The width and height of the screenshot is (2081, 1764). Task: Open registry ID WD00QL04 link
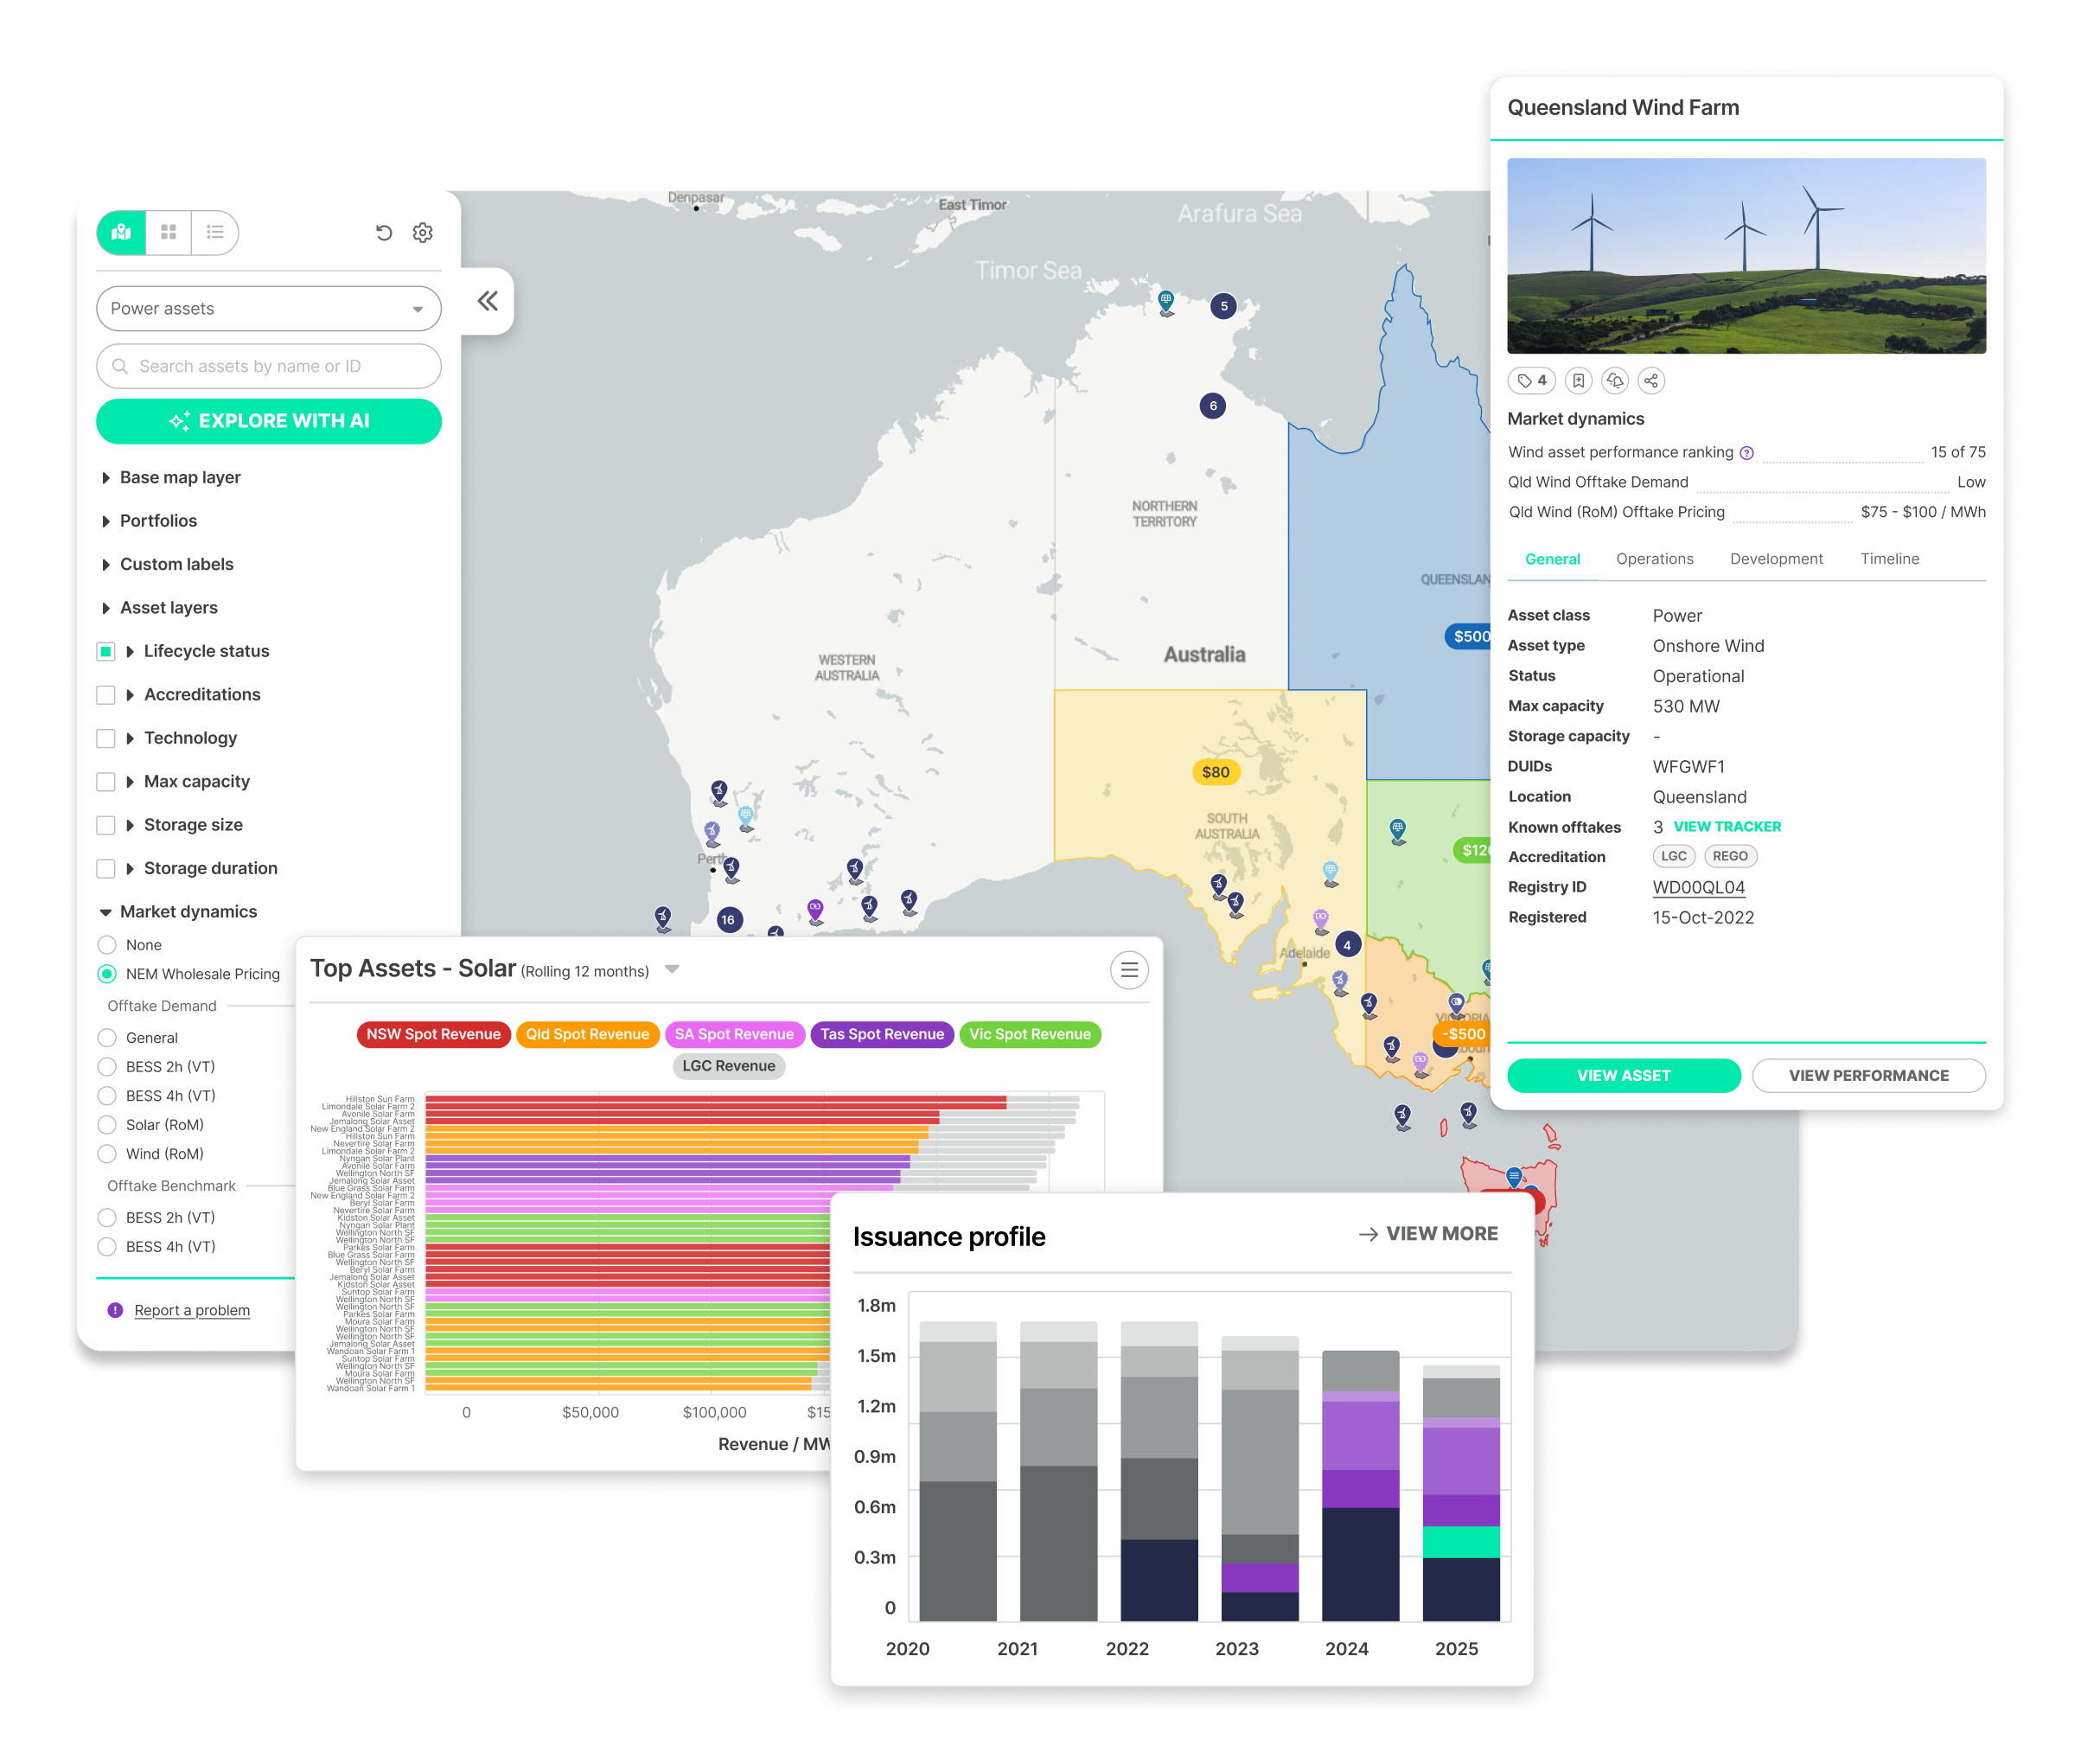[x=1698, y=888]
